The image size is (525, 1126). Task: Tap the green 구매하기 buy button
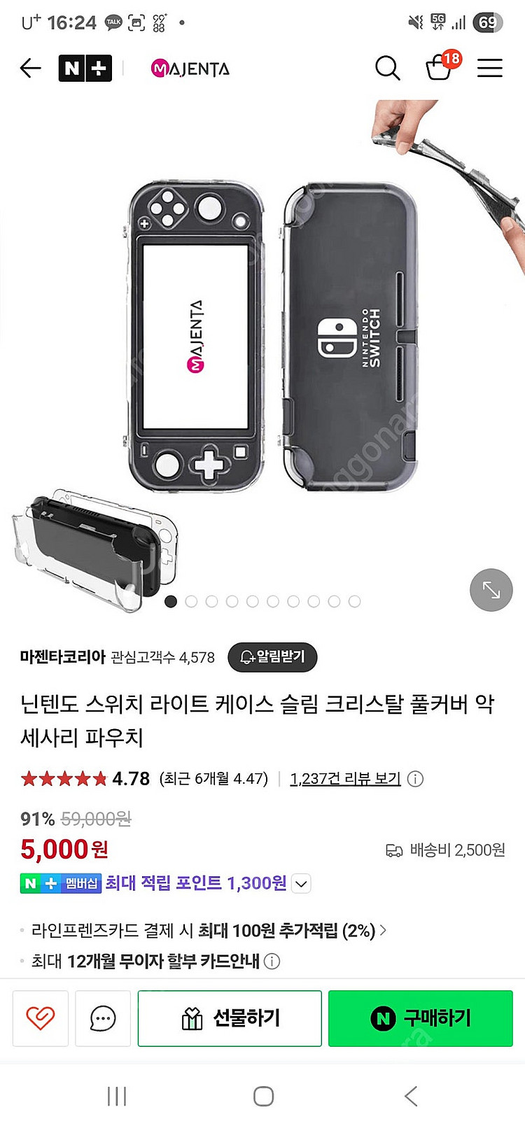(x=421, y=1018)
